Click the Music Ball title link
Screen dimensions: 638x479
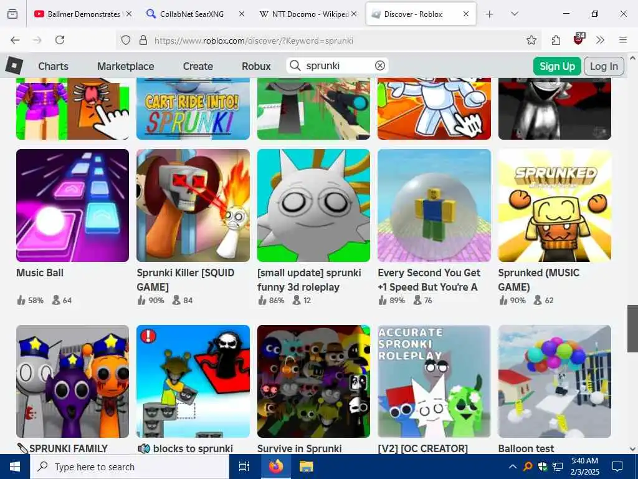(40, 273)
